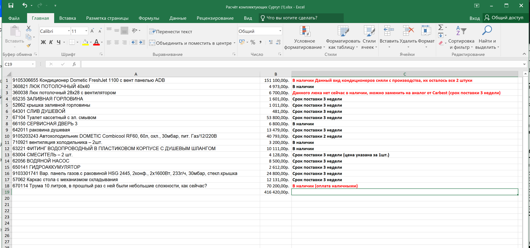Click the AutoSum sigma icon
The image size is (530, 248).
click(441, 27)
